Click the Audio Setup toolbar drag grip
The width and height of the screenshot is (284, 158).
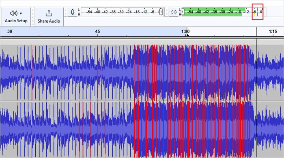[32, 17]
